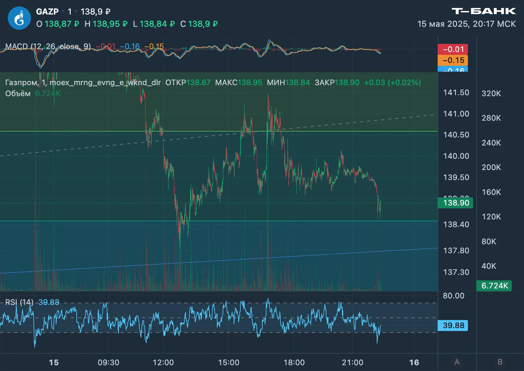Click the 160K volume axis label
524x371 pixels.
(x=491, y=192)
